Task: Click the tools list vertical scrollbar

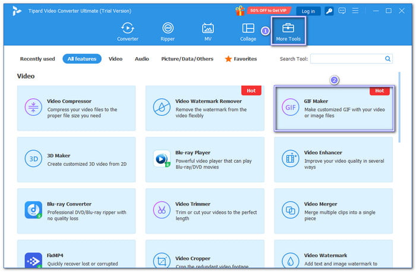Action: point(399,107)
